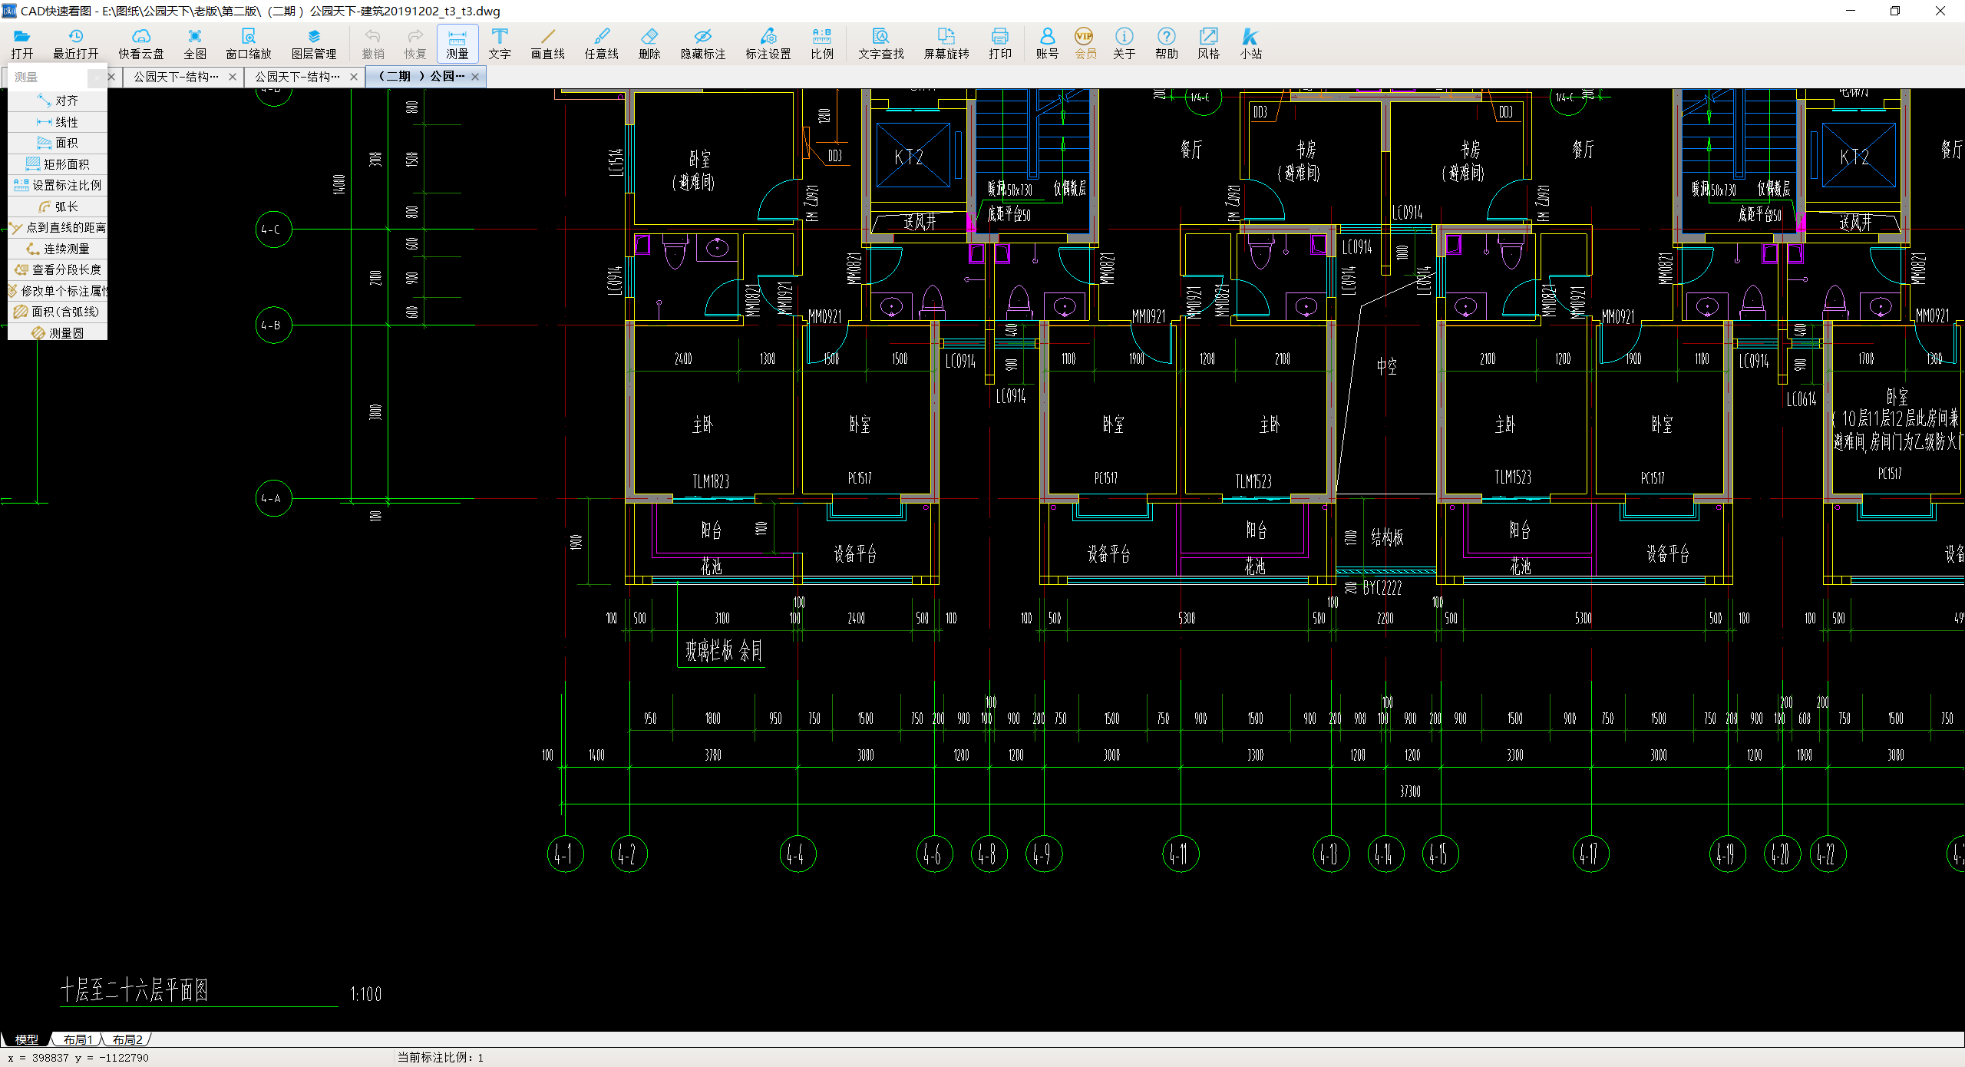The height and width of the screenshot is (1067, 1965).
Task: Select the 画直线 draw line tool
Action: [x=548, y=44]
